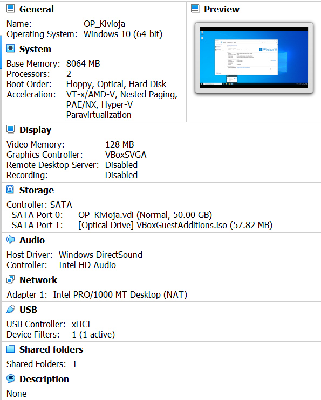Click the Storage section disk icon
The height and width of the screenshot is (400, 321).
tap(10, 190)
